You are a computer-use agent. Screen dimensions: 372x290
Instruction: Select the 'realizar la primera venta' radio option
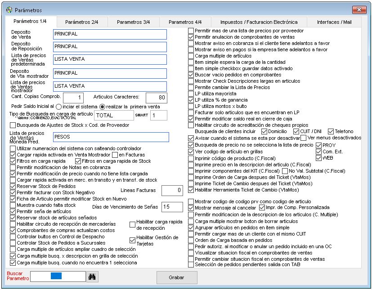tap(102, 107)
